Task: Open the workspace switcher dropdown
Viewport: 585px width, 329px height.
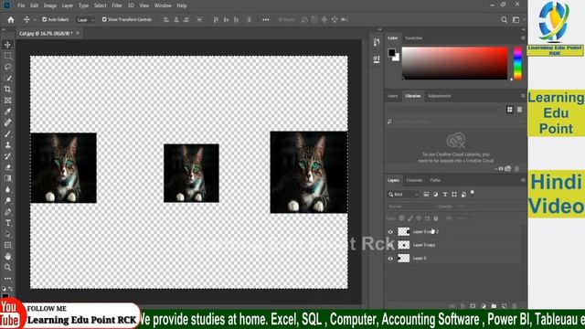Action: coord(518,20)
